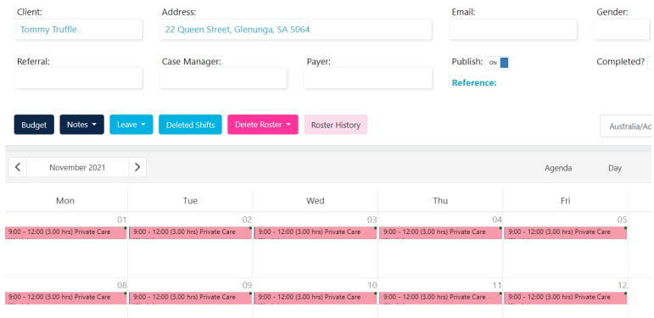This screenshot has height=318, width=654.
Task: Focus the Referral field
Action: click(78, 78)
